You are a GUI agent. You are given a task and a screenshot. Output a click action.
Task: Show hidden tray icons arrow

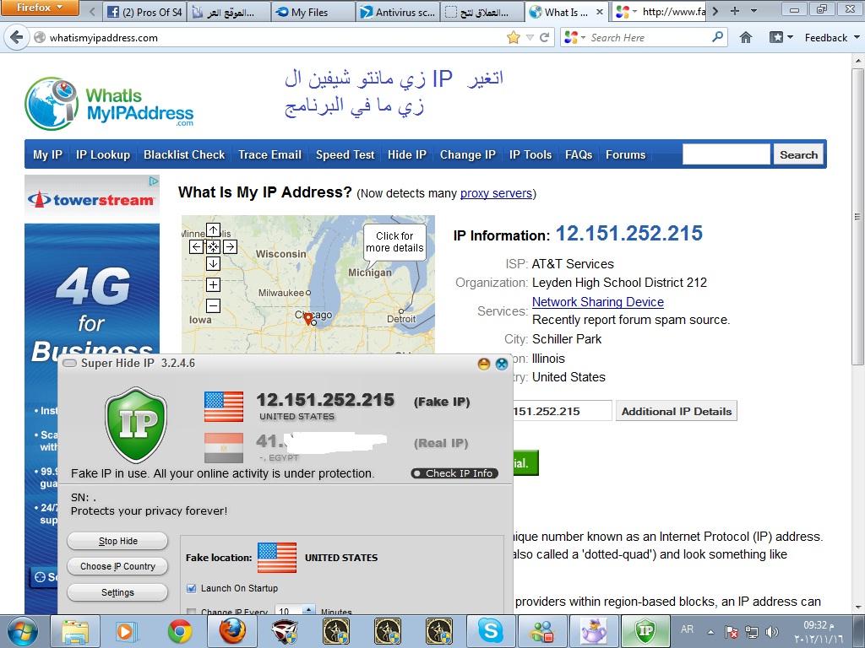[x=711, y=632]
